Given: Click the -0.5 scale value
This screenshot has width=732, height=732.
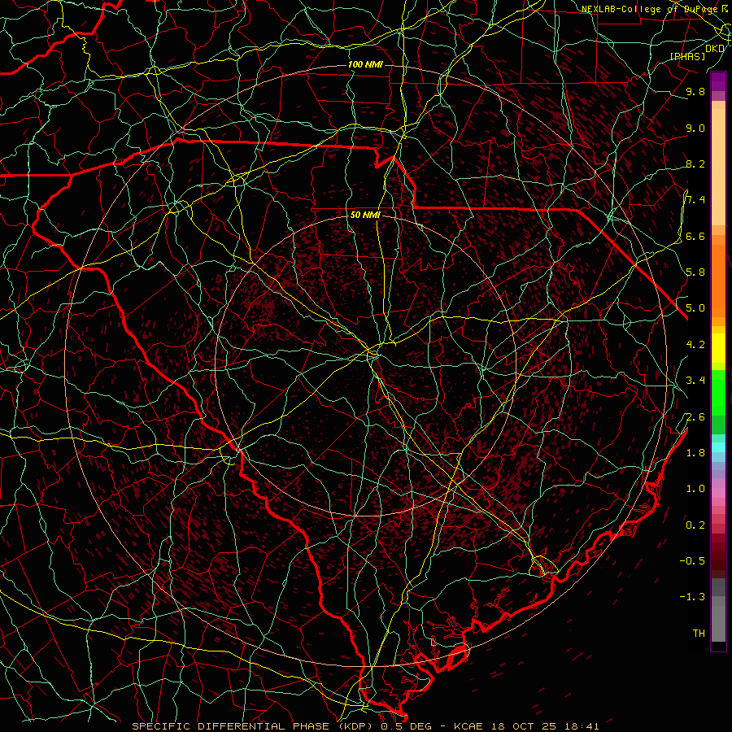Looking at the screenshot, I should pyautogui.click(x=693, y=561).
